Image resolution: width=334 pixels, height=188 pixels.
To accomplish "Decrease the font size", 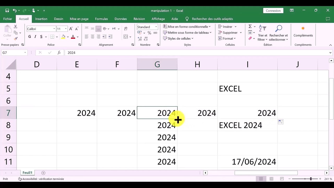I will [x=76, y=29].
